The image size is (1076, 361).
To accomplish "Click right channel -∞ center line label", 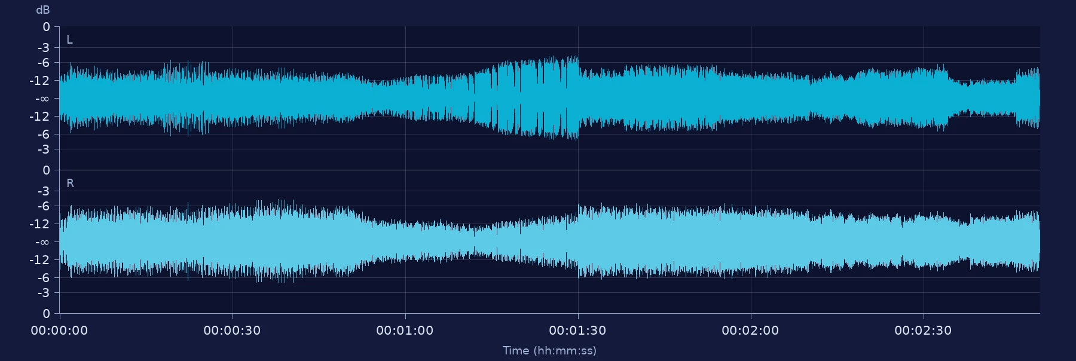I will click(x=42, y=242).
